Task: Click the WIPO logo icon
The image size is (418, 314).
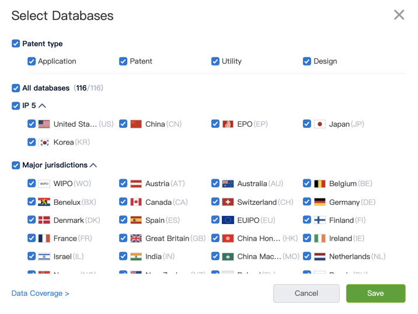Action: (44, 183)
